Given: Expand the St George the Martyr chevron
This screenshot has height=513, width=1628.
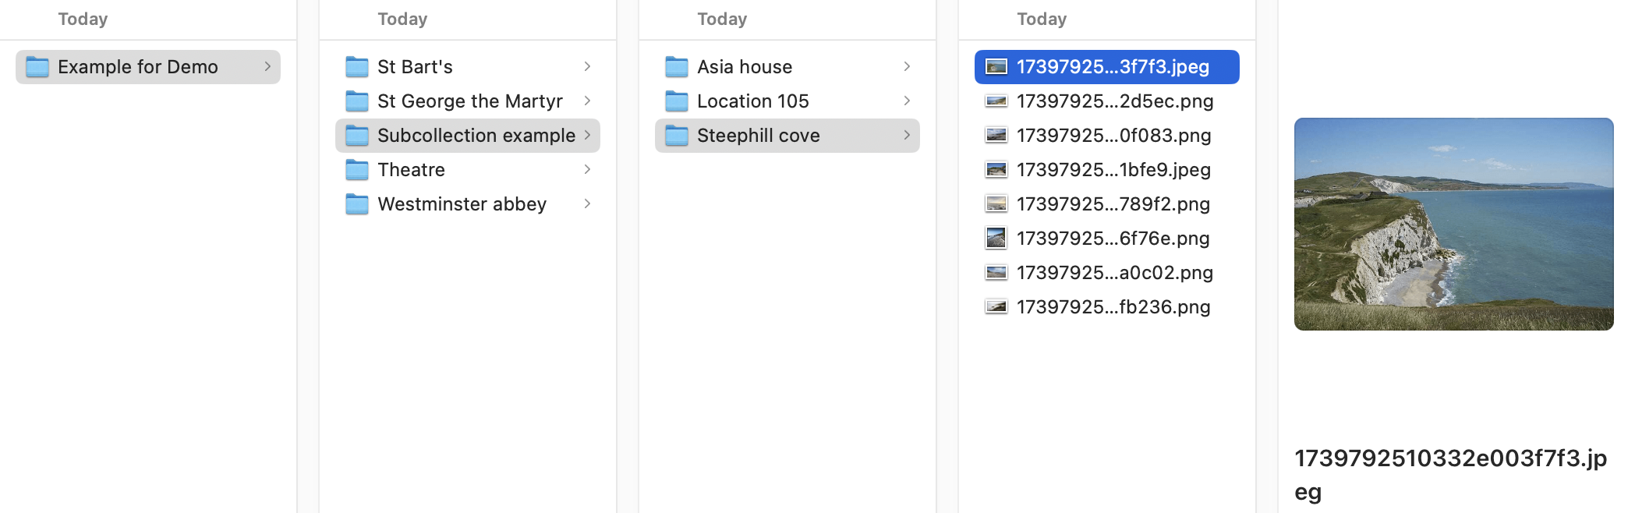Looking at the screenshot, I should click(x=587, y=101).
